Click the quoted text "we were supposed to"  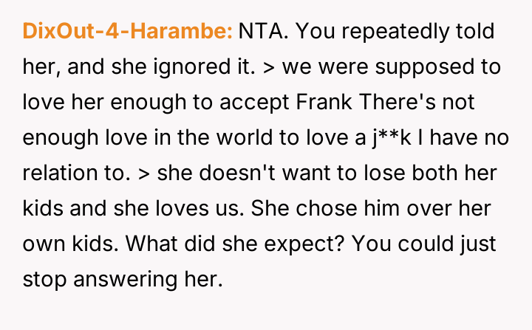click(x=392, y=66)
